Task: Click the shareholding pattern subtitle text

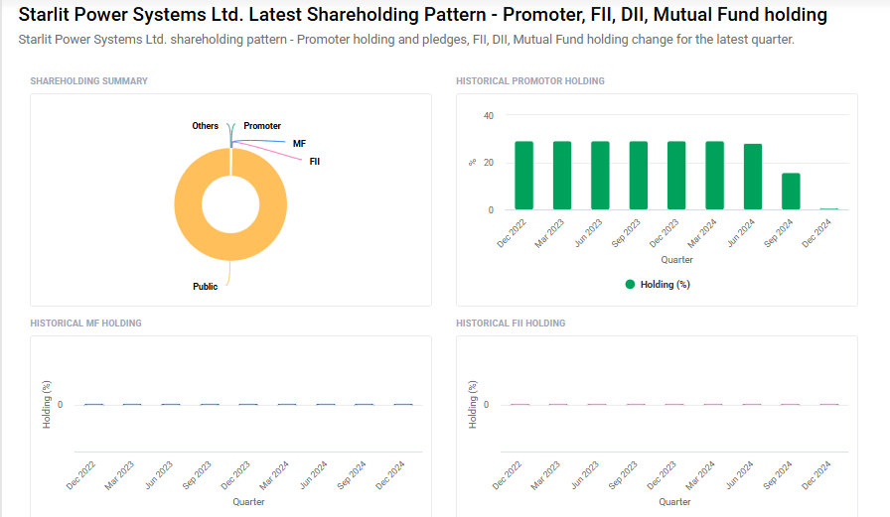Action: click(x=406, y=40)
